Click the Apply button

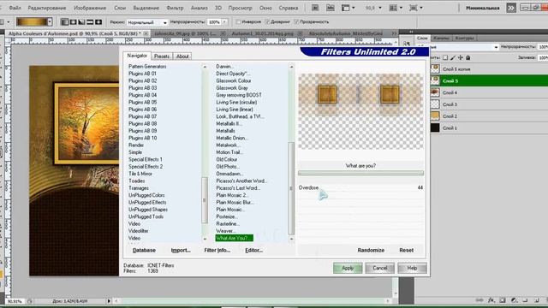[348, 268]
